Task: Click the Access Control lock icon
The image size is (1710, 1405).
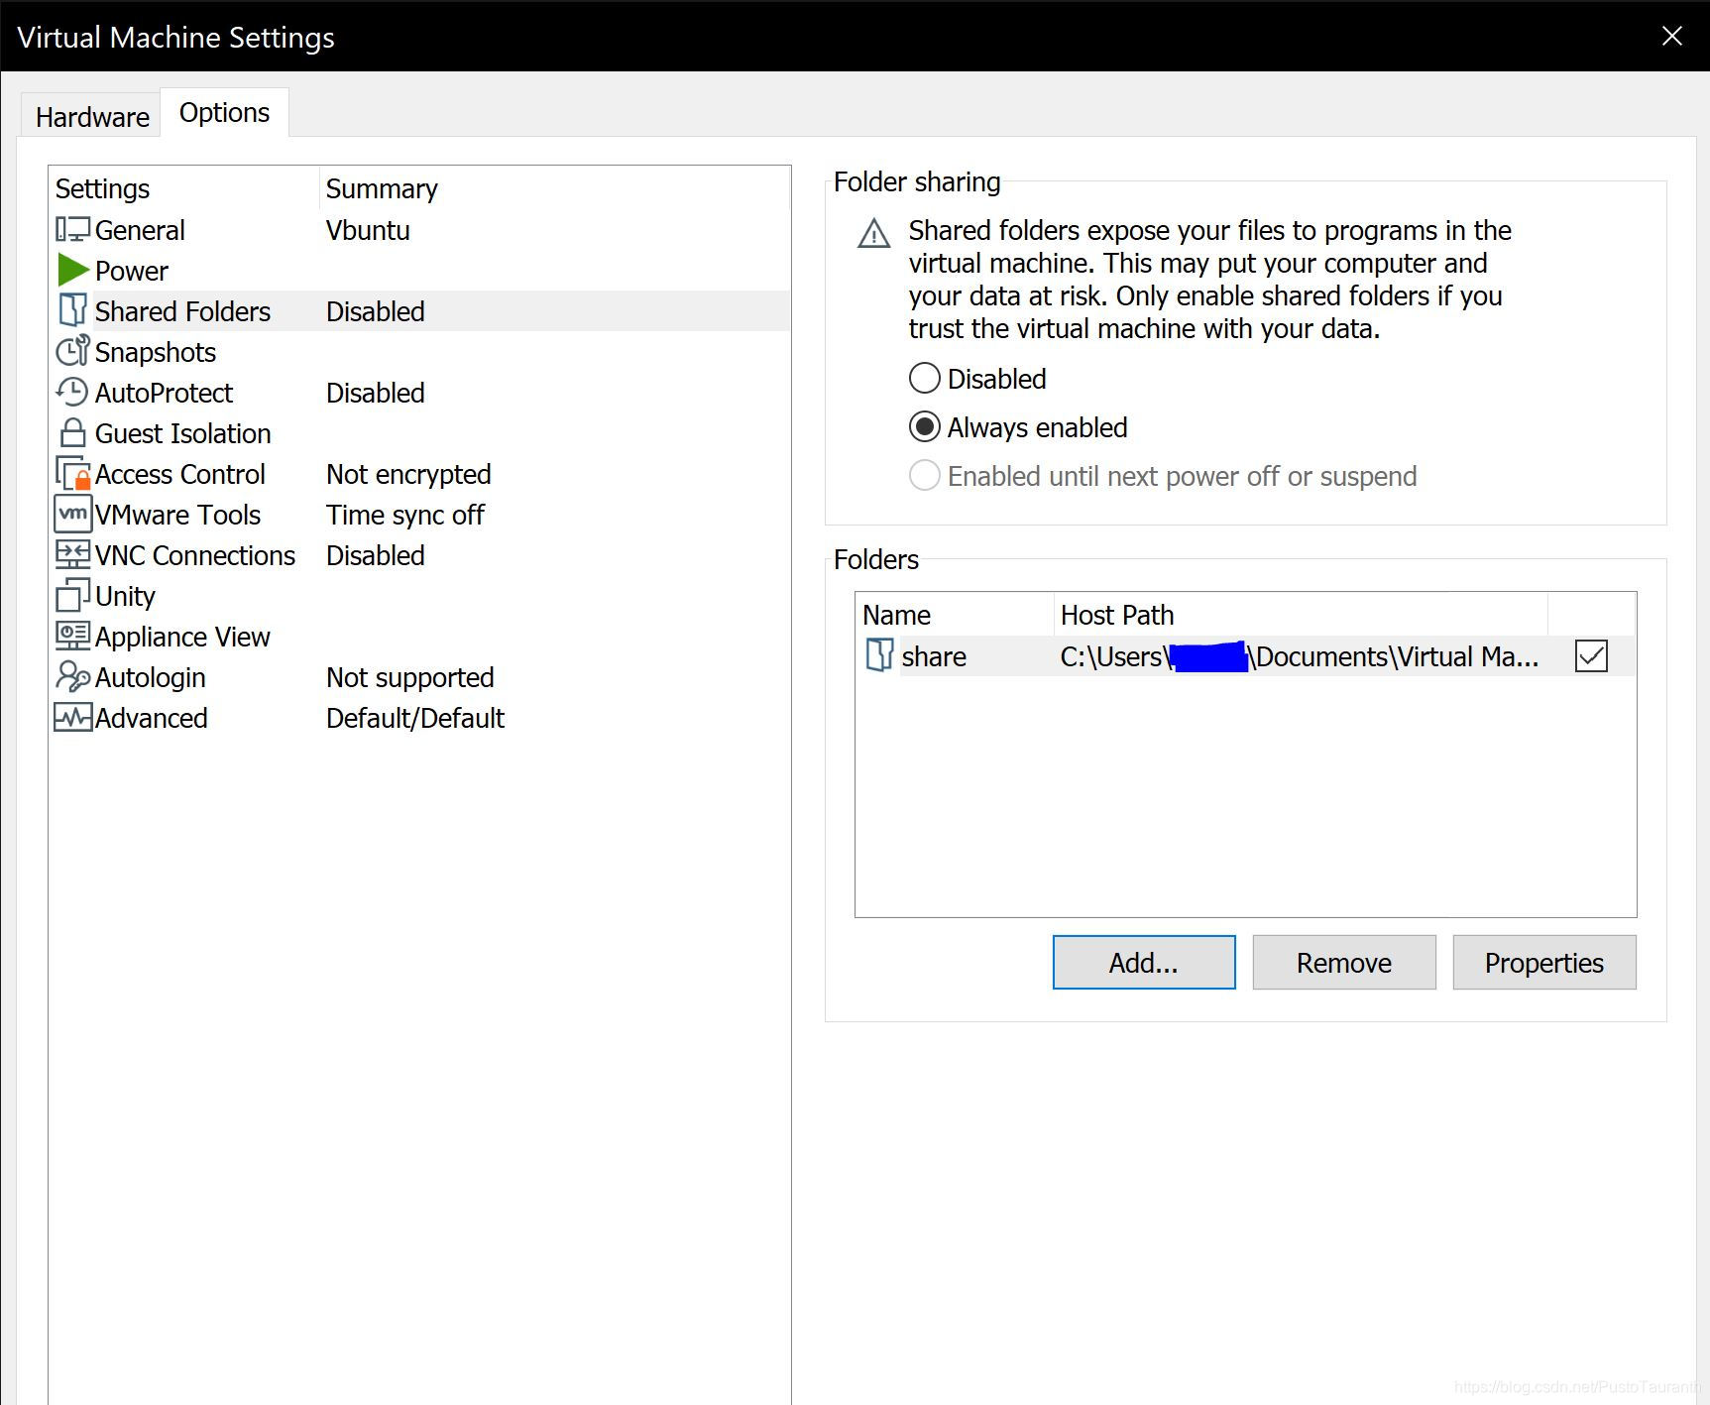Action: click(x=72, y=474)
